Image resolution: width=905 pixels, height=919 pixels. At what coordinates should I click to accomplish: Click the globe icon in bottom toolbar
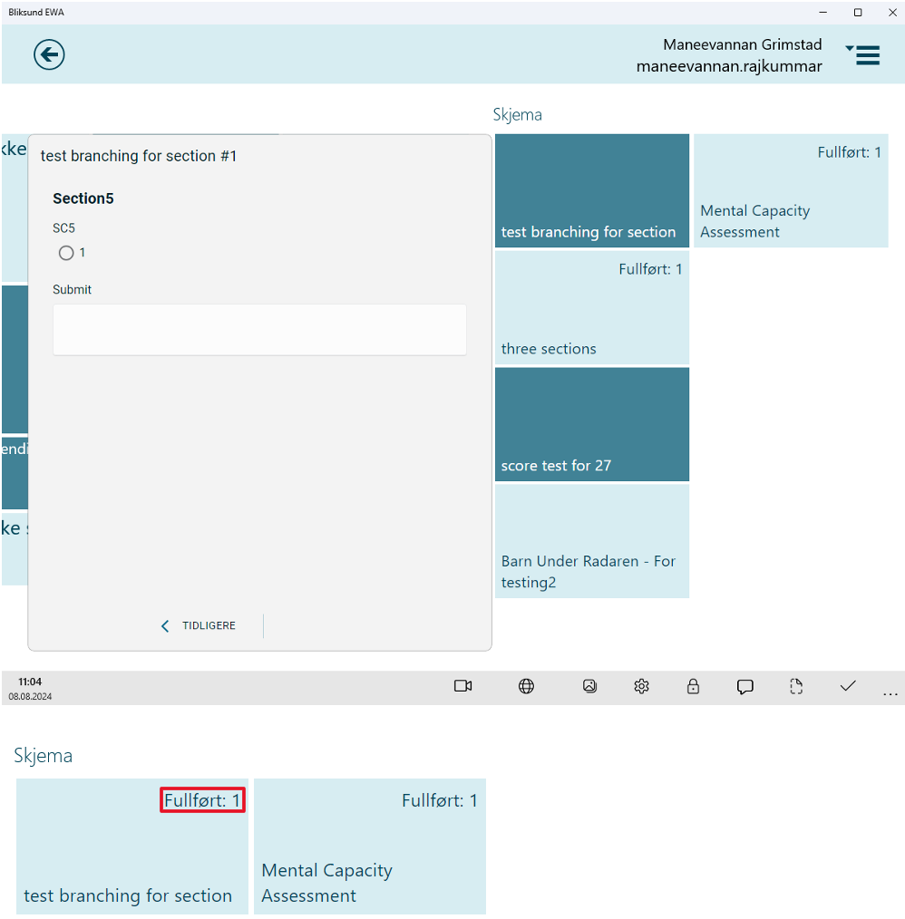click(526, 686)
